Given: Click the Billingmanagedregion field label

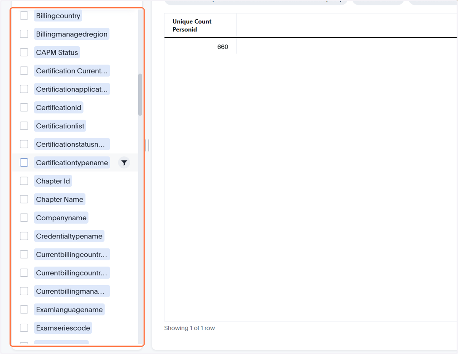Looking at the screenshot, I should (x=72, y=34).
